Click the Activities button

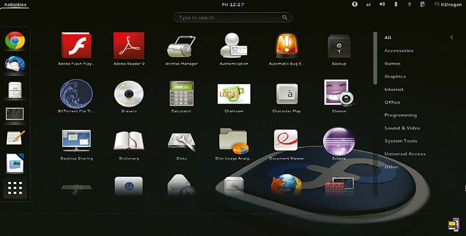(x=15, y=5)
